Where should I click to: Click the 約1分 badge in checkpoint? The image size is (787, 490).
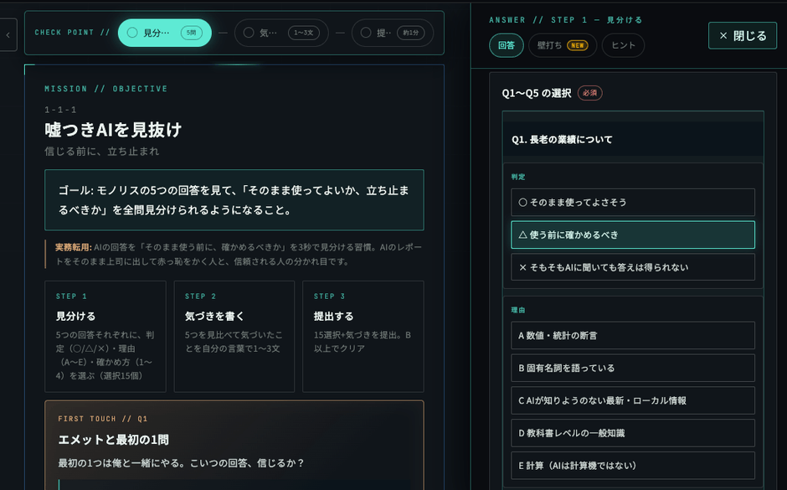410,33
